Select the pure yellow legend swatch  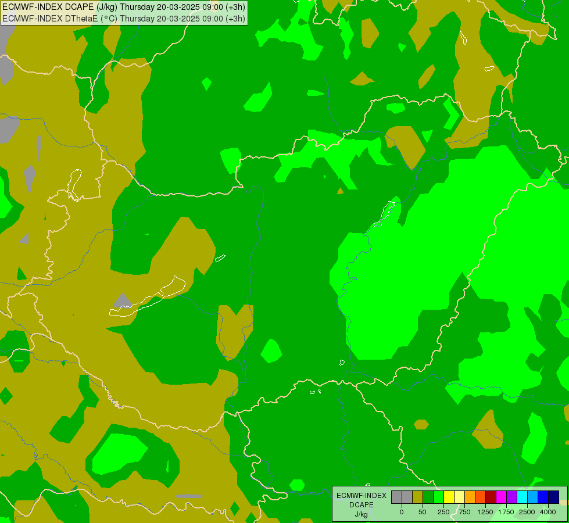point(449,497)
